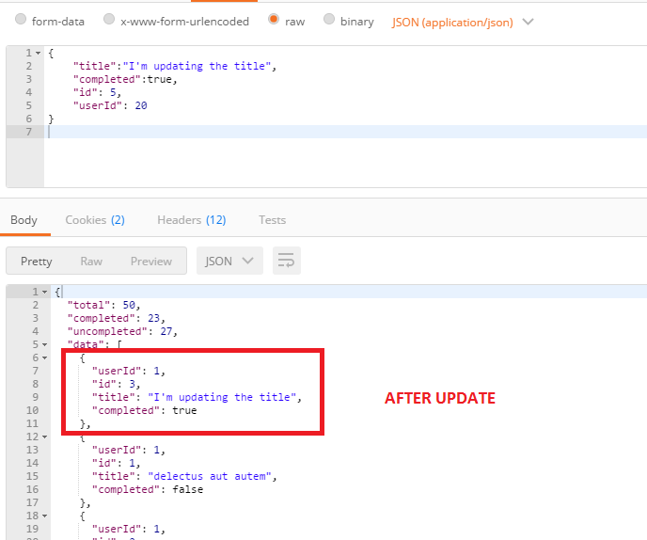647x540 pixels.
Task: Click the "completed": false response line
Action: click(x=148, y=489)
